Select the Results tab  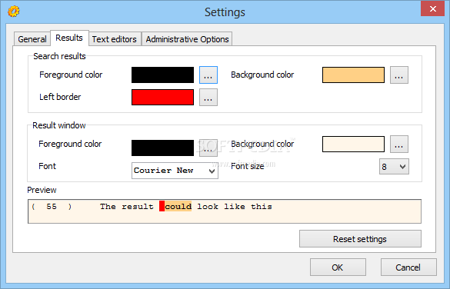pyautogui.click(x=69, y=38)
